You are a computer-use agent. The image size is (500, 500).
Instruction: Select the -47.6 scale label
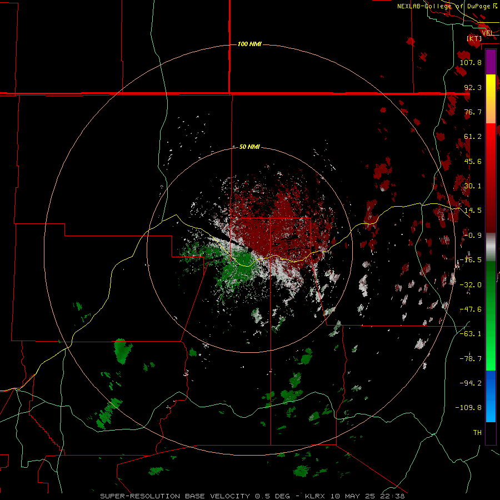tap(471, 309)
